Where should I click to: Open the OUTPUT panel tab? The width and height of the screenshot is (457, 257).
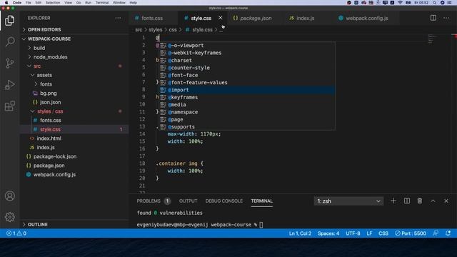[188, 201]
